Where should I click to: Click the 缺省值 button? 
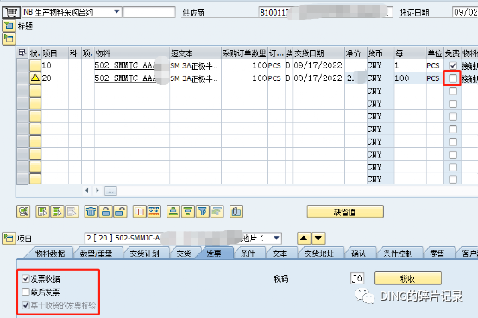click(345, 212)
